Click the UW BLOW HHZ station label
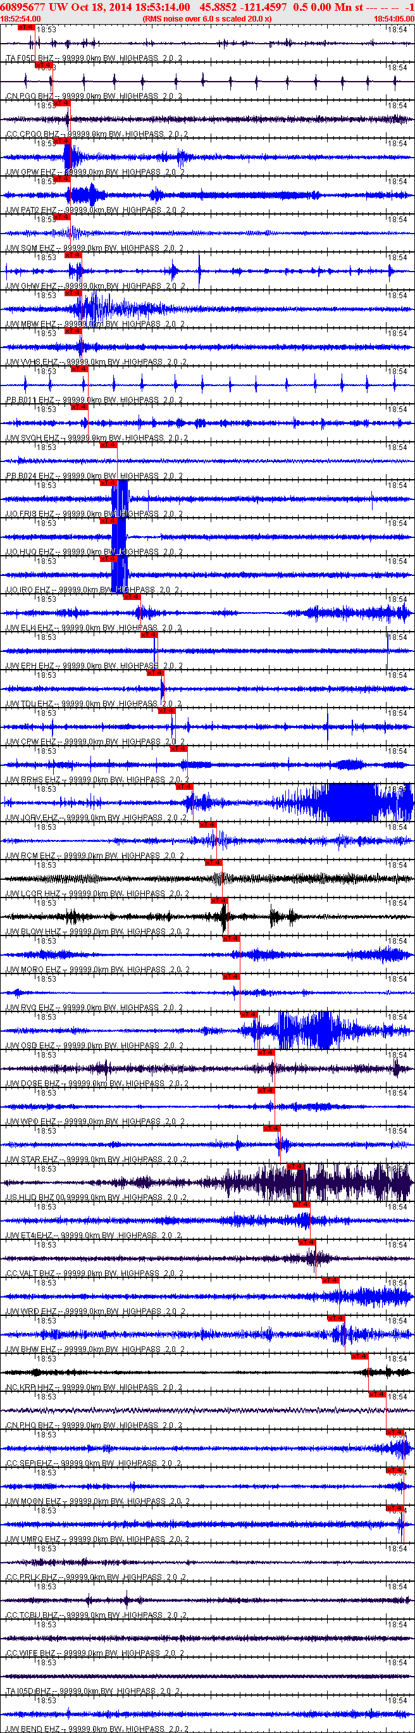The height and width of the screenshot is (1733, 415). [34, 932]
